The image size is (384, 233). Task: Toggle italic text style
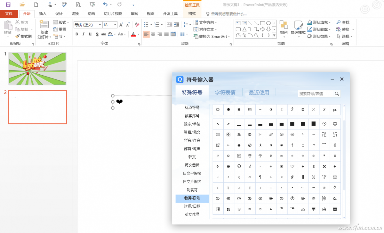pos(84,34)
